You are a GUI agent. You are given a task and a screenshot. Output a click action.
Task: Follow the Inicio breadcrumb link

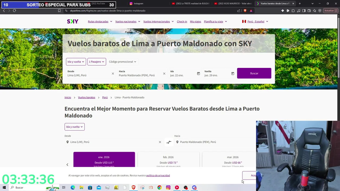click(x=68, y=97)
